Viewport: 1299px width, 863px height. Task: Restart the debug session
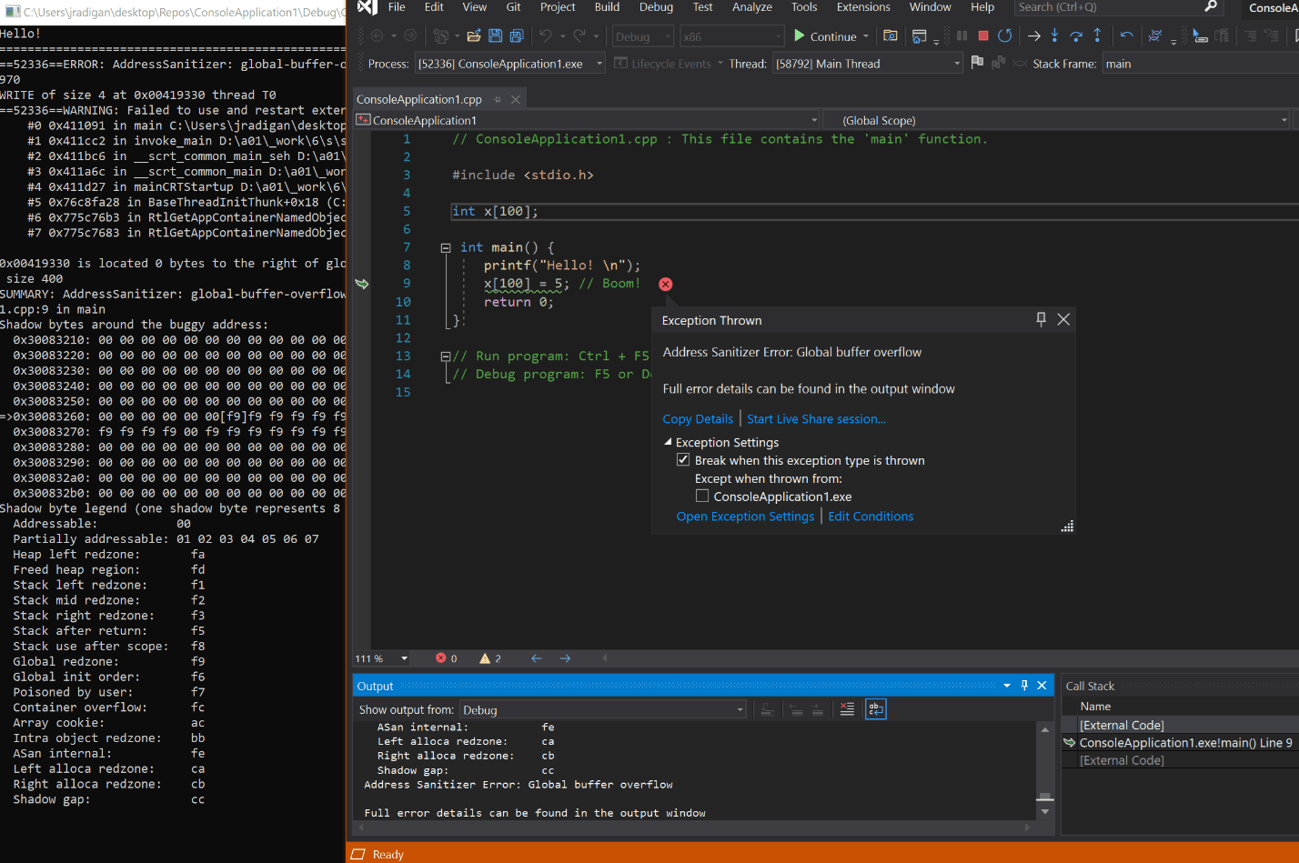pyautogui.click(x=1005, y=36)
